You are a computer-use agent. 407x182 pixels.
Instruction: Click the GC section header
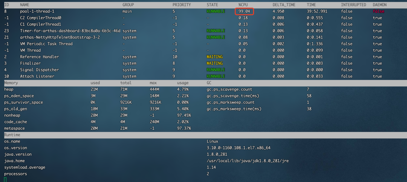(209, 83)
